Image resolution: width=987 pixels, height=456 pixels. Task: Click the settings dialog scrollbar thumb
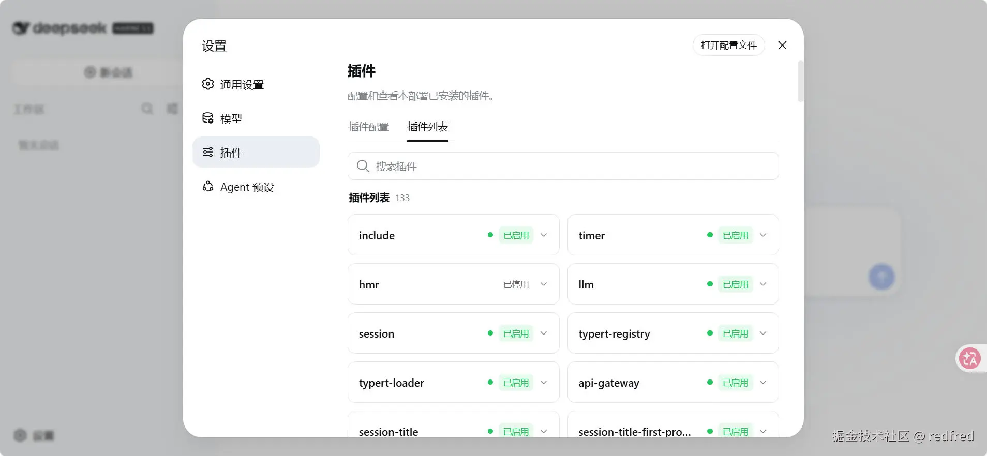[800, 81]
